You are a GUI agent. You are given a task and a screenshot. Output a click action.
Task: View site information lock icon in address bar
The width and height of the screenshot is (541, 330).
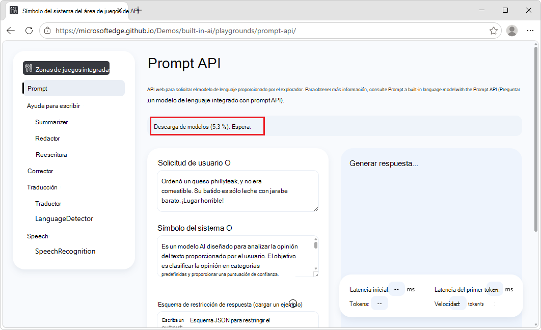(47, 31)
